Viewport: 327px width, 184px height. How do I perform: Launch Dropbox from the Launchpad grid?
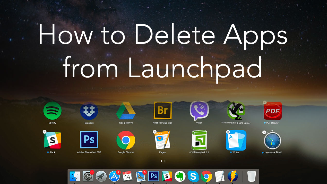click(89, 111)
